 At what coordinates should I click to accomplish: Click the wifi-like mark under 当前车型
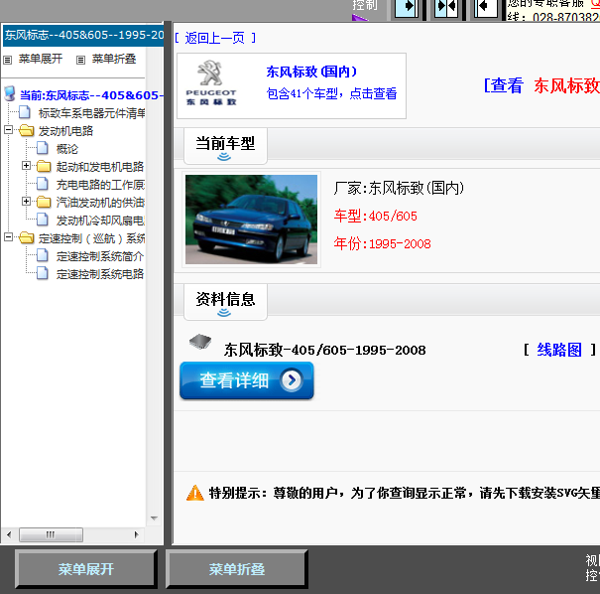(224, 156)
